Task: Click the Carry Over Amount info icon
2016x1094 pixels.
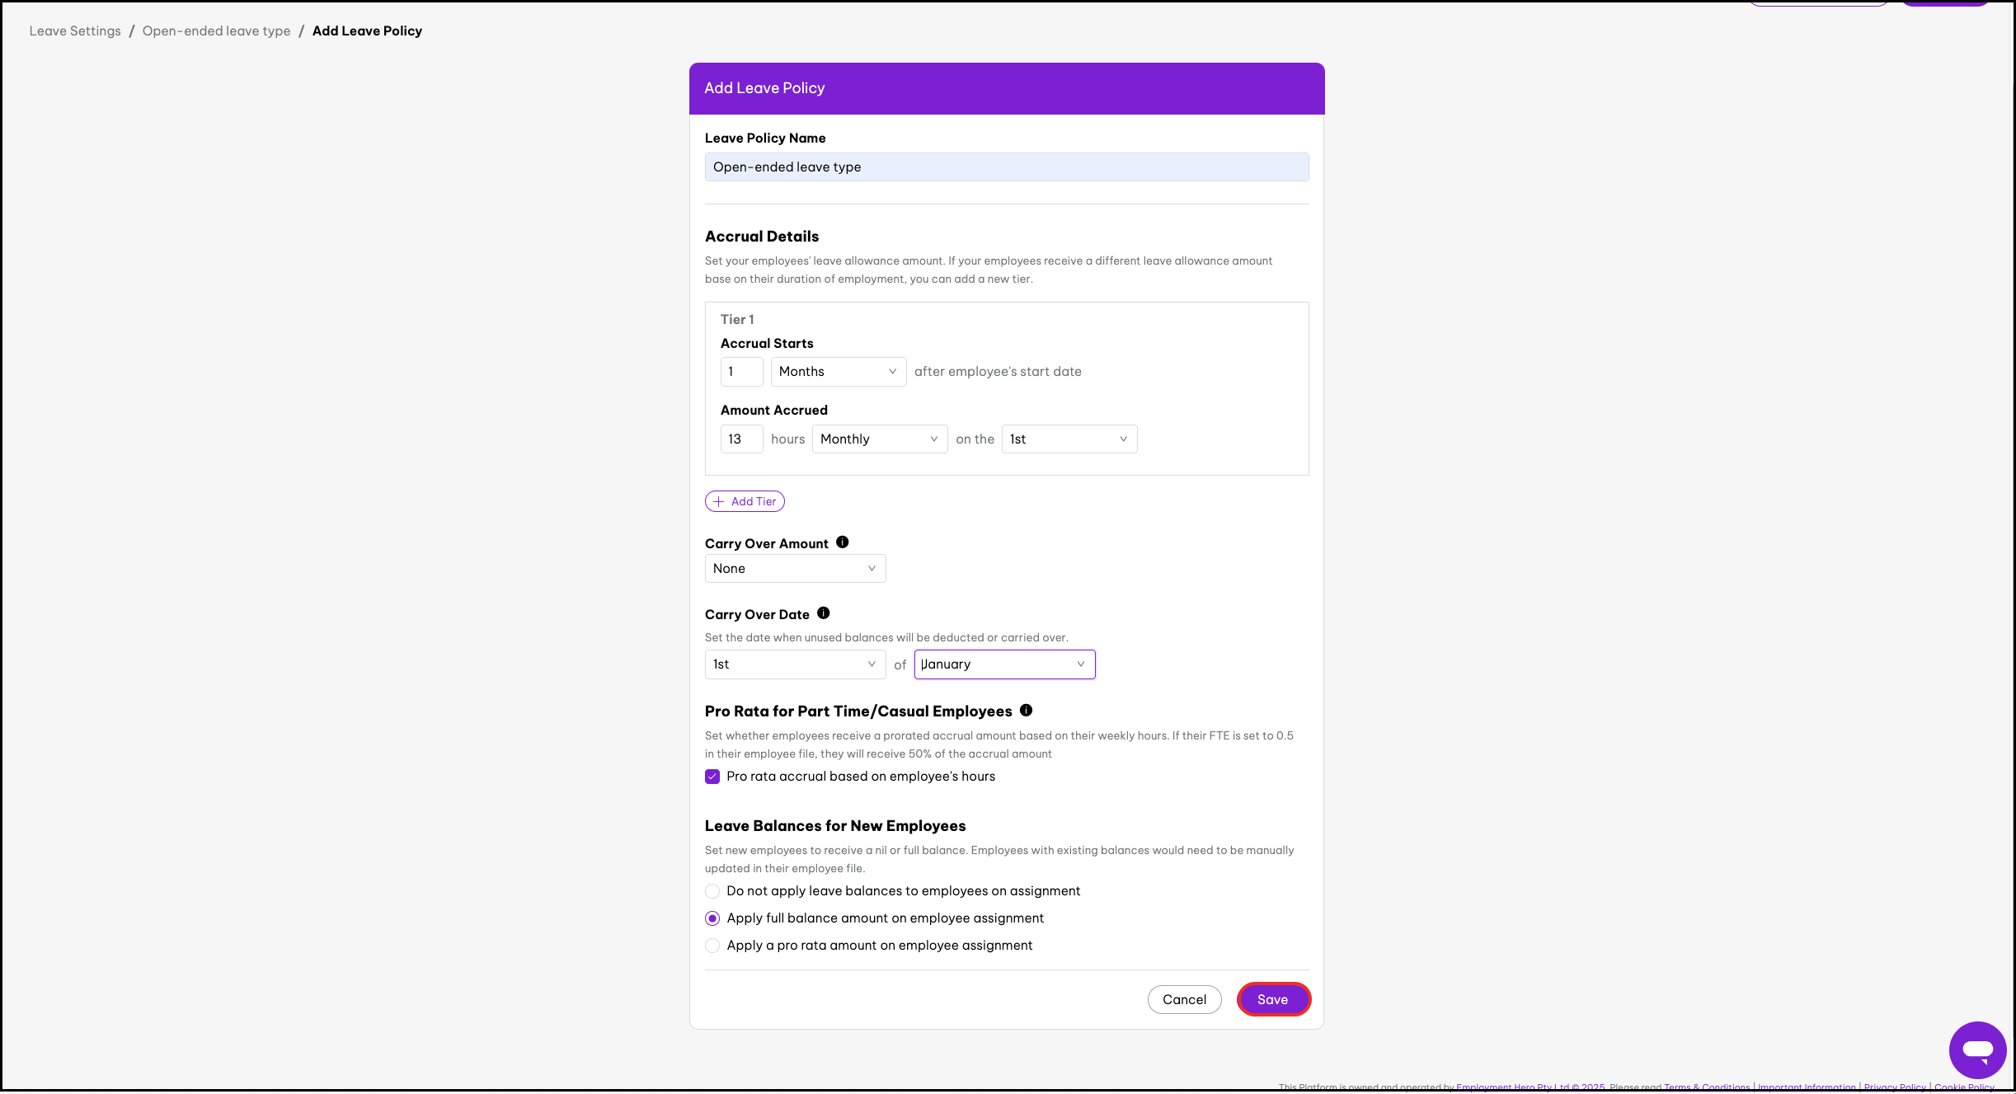Action: tap(842, 542)
